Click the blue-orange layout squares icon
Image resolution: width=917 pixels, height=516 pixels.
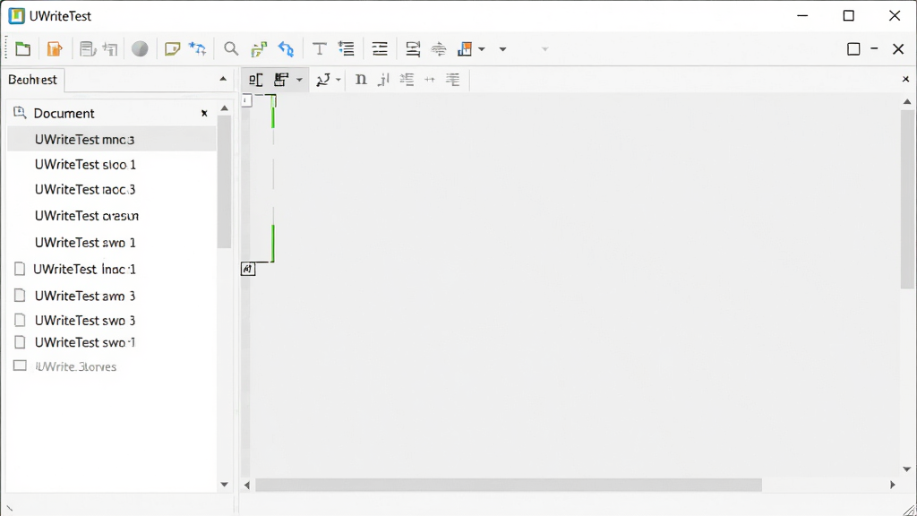465,49
